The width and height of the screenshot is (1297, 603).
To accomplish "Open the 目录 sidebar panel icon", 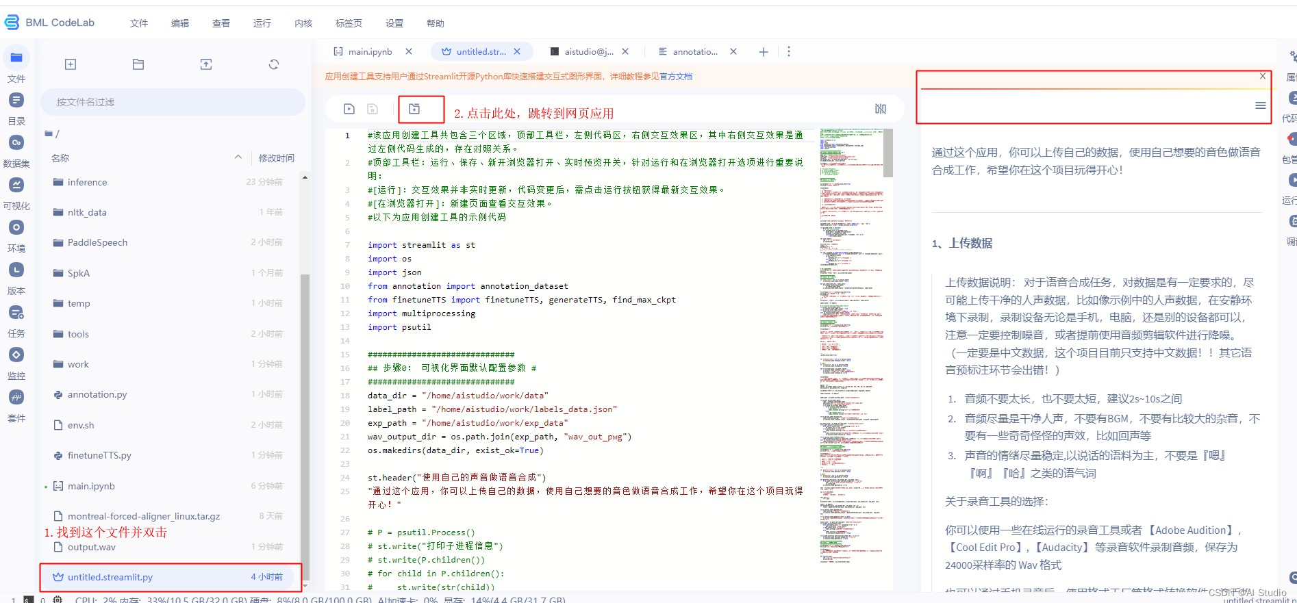I will [16, 100].
